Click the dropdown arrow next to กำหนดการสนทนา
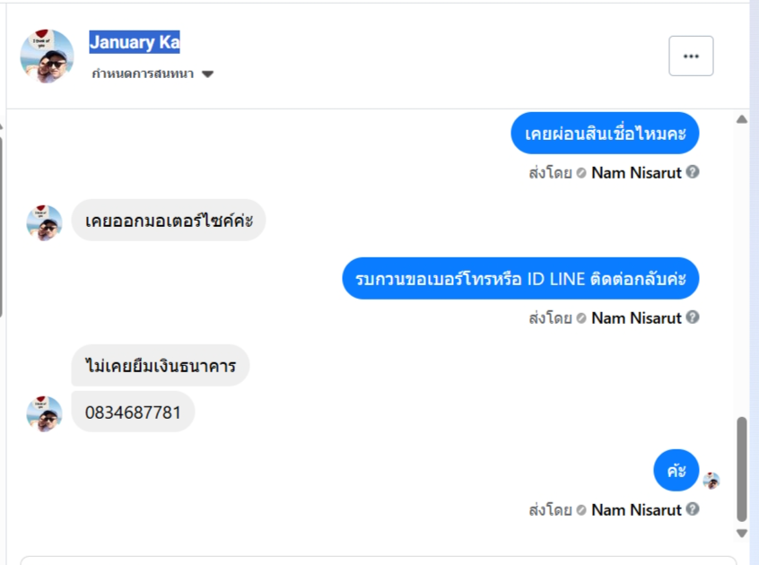Viewport: 759px width, 565px height. 207,74
